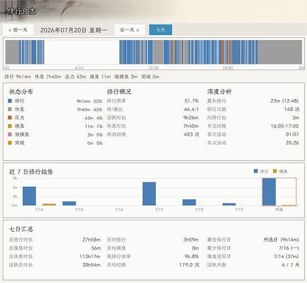Click the 修行日志 page title
The width and height of the screenshot is (307, 283).
pyautogui.click(x=22, y=11)
